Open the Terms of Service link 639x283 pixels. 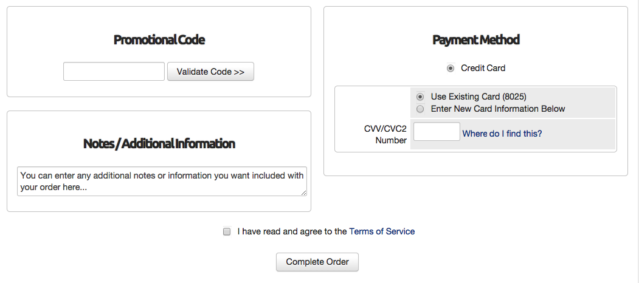382,231
